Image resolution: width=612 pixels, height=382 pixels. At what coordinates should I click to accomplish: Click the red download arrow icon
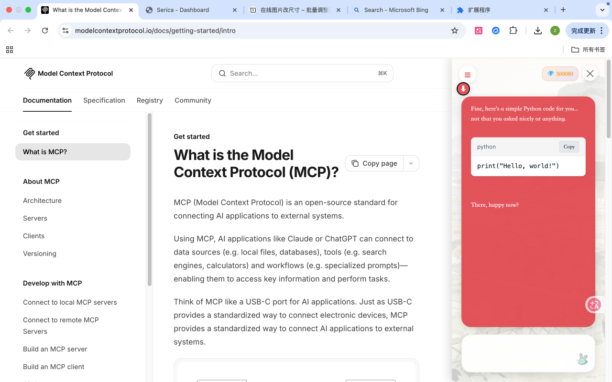[x=463, y=89]
